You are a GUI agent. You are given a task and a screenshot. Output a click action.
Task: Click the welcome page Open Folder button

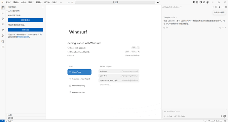(79, 72)
